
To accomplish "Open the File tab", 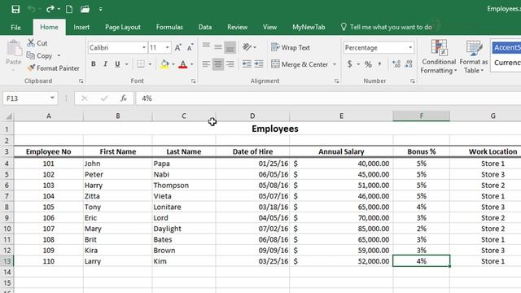I will [15, 27].
